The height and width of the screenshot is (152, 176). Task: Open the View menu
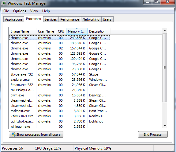point(34,11)
